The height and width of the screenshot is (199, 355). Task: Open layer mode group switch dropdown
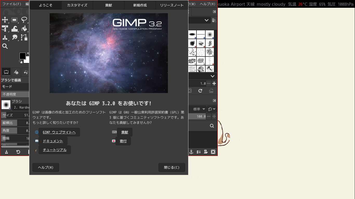point(212,109)
